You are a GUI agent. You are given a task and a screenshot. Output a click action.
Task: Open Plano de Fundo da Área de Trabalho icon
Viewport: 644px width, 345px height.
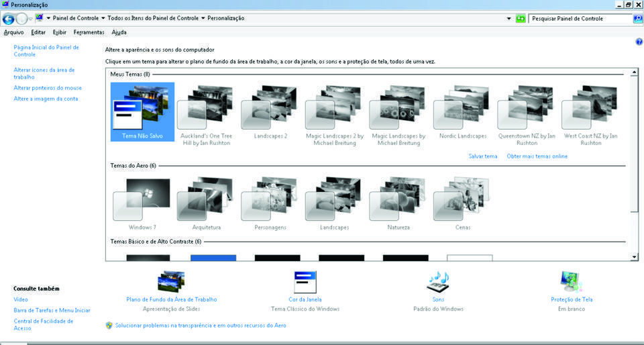click(171, 281)
